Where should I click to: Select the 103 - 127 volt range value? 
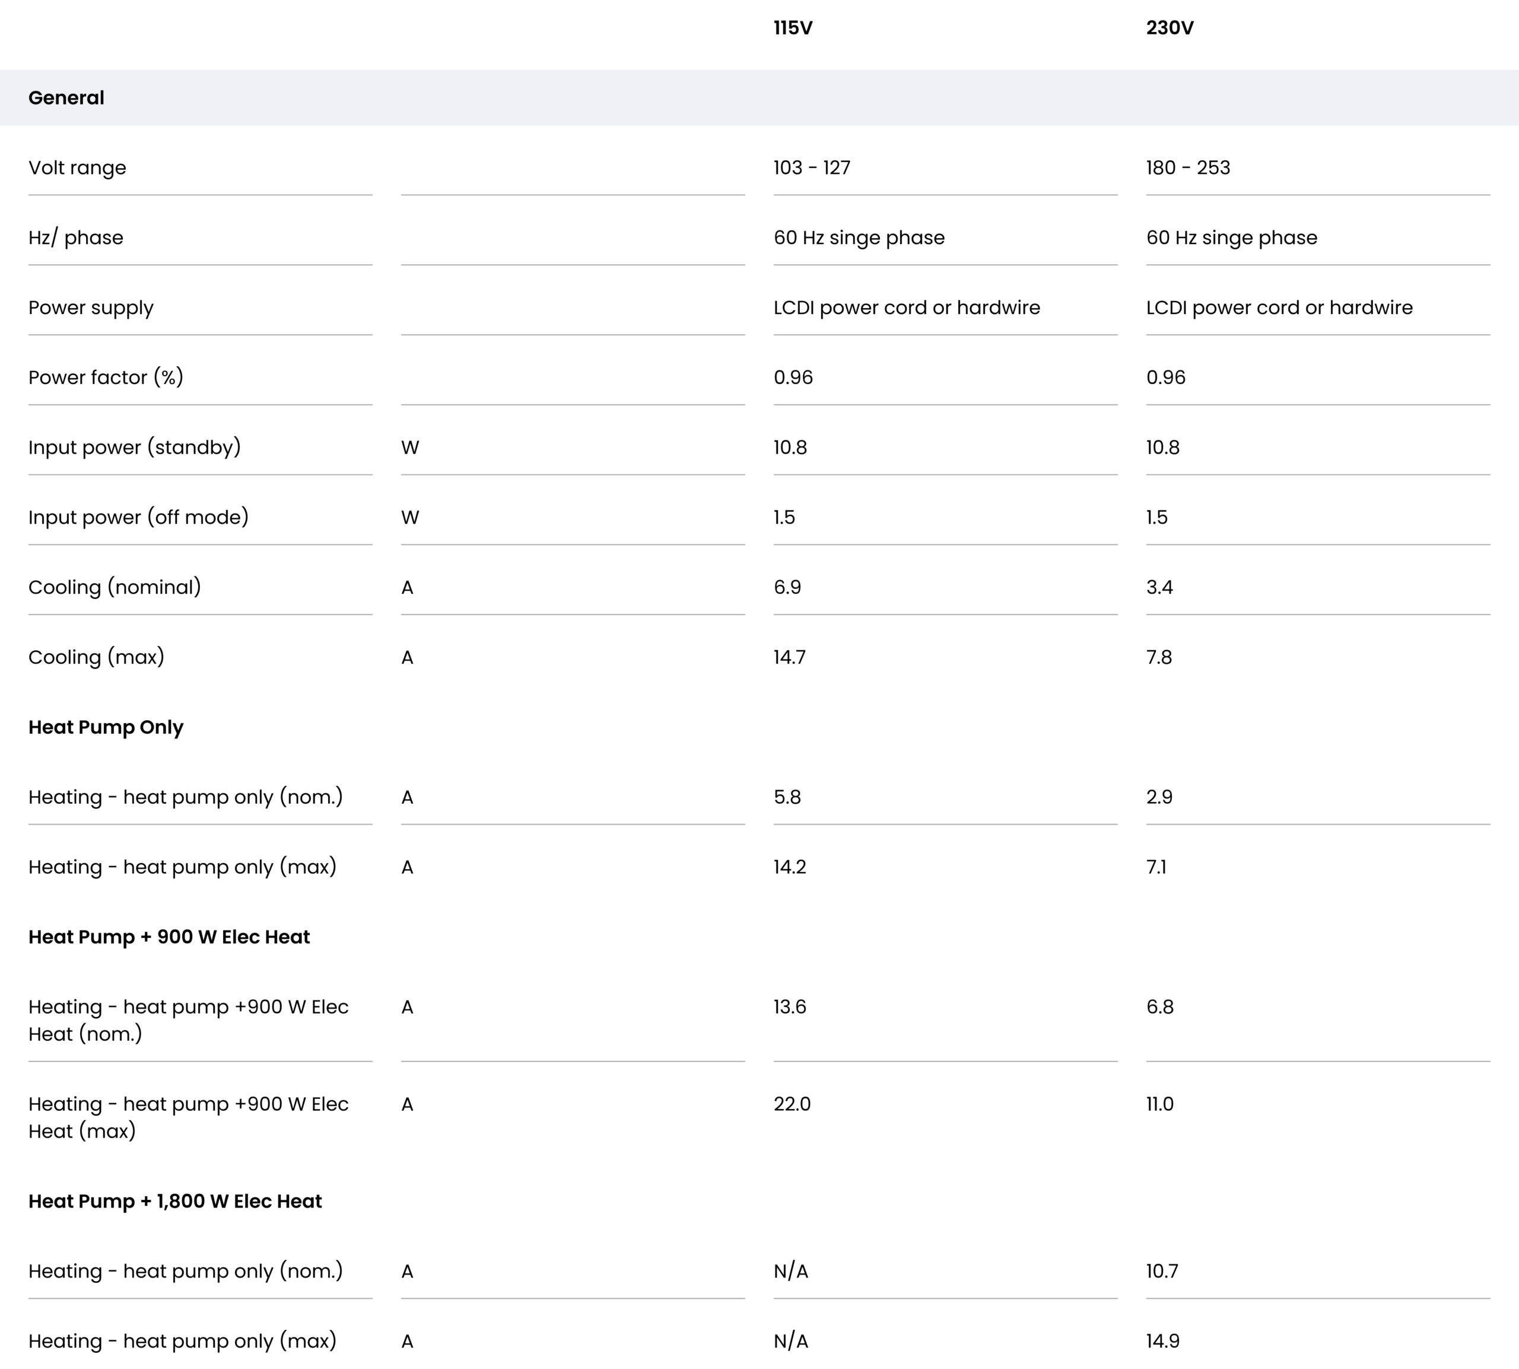pyautogui.click(x=812, y=168)
